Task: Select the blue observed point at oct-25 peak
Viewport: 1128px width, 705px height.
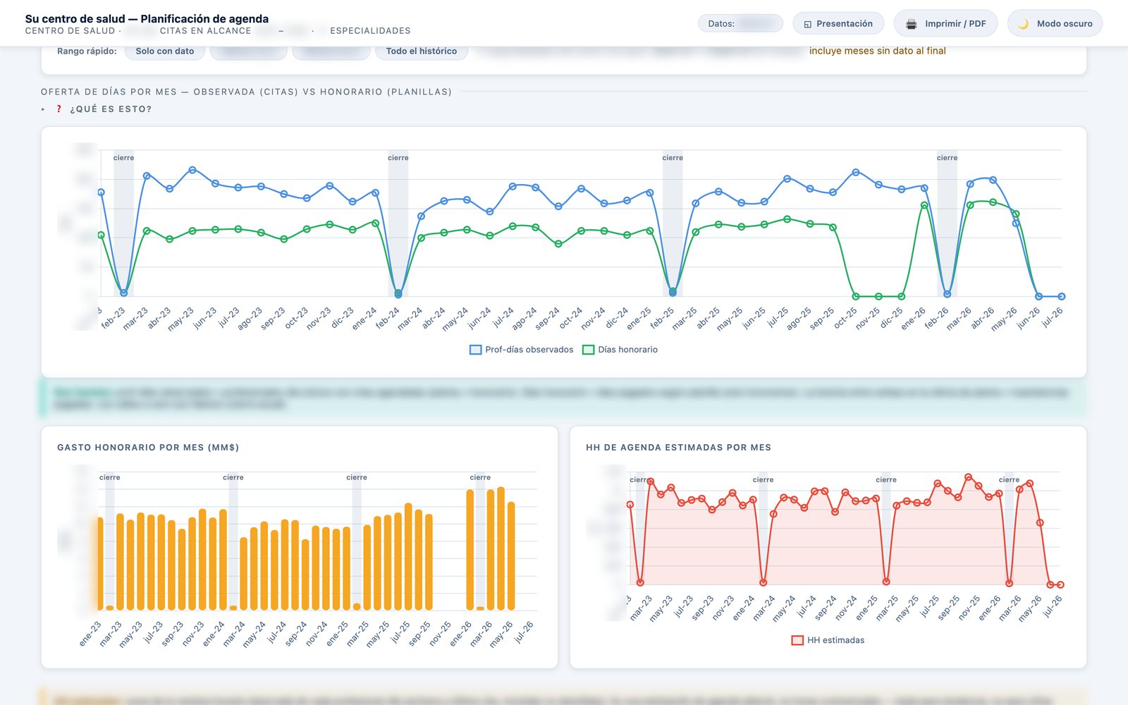Action: click(856, 172)
